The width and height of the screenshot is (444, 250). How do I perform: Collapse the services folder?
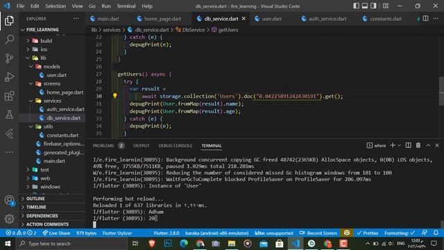coord(53,101)
